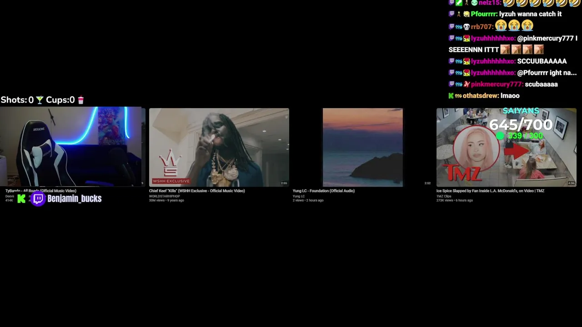
Task: Click the 2:55 duration on Chief Keef thumbnail
Action: click(284, 183)
